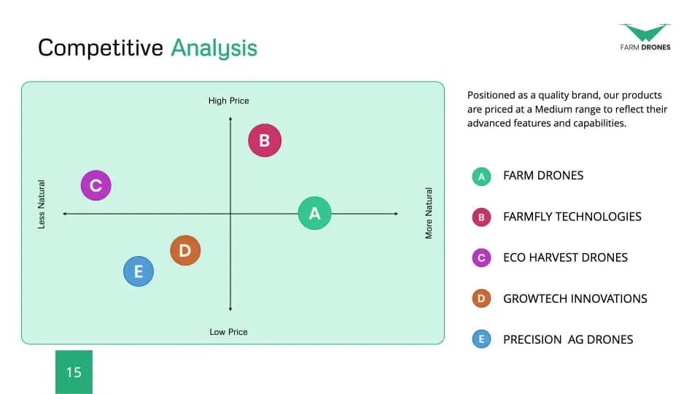Click the Competitive Analysis slide title
This screenshot has width=700, height=394.
[148, 48]
